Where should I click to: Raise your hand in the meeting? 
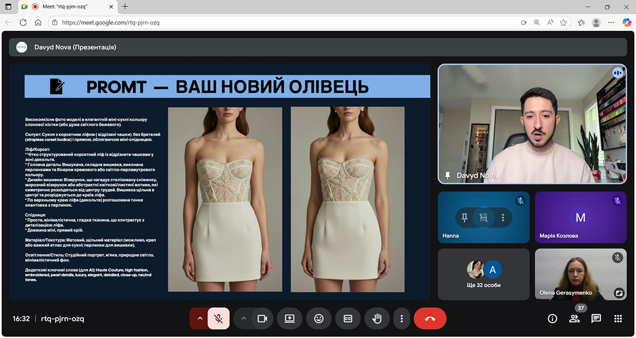point(377,318)
